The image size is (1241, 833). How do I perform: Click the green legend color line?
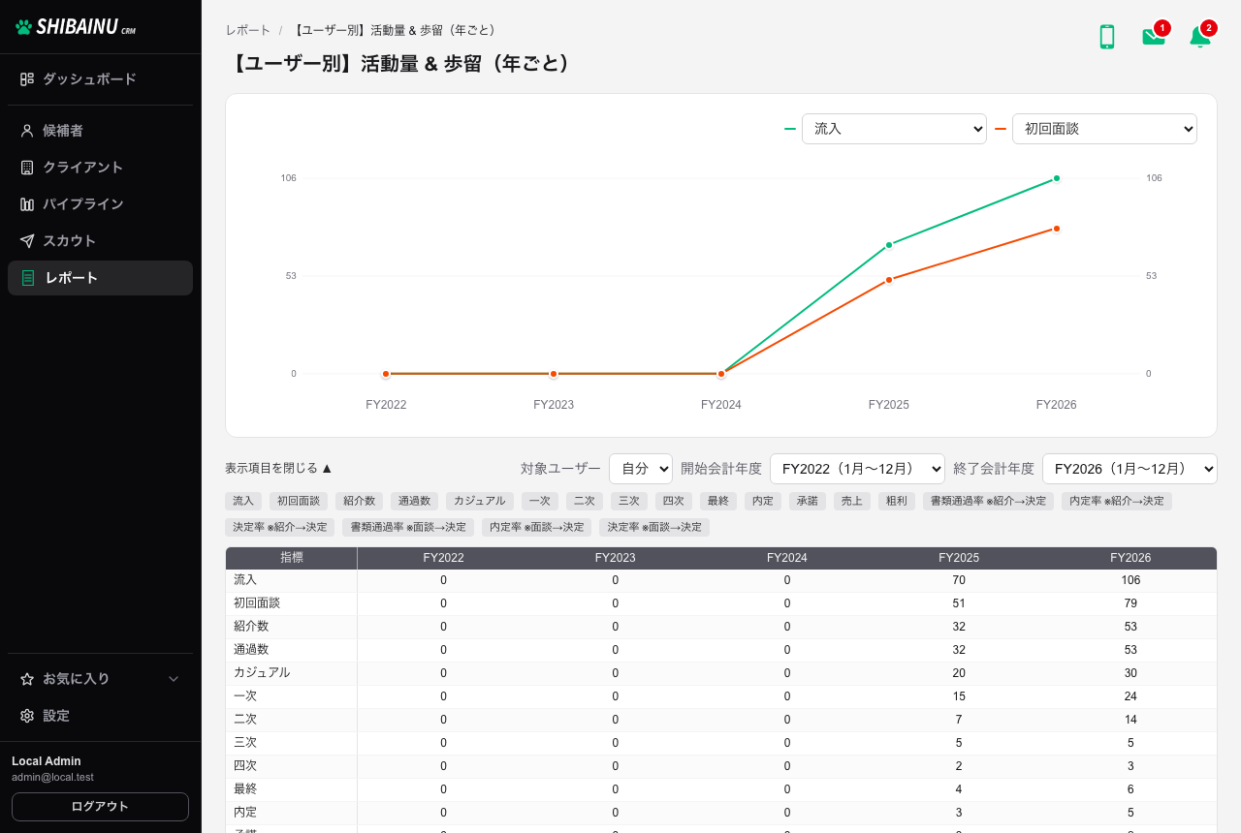click(x=790, y=129)
